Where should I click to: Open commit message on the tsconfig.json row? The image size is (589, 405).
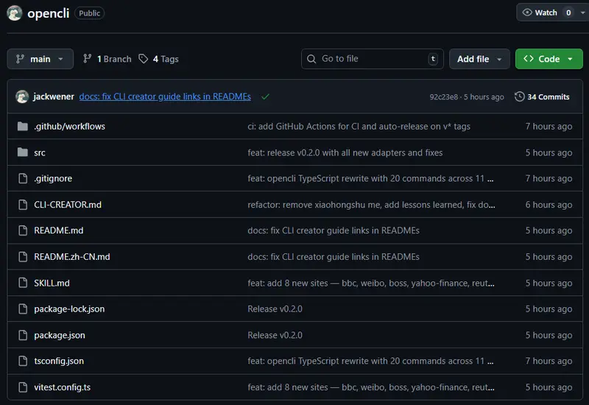coord(370,361)
